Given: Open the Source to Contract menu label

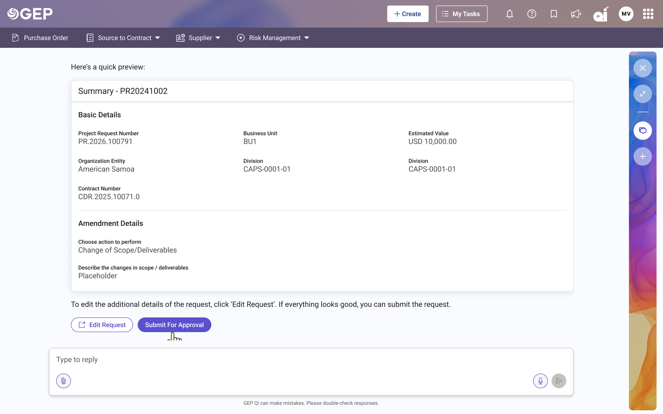Looking at the screenshot, I should click(x=125, y=38).
